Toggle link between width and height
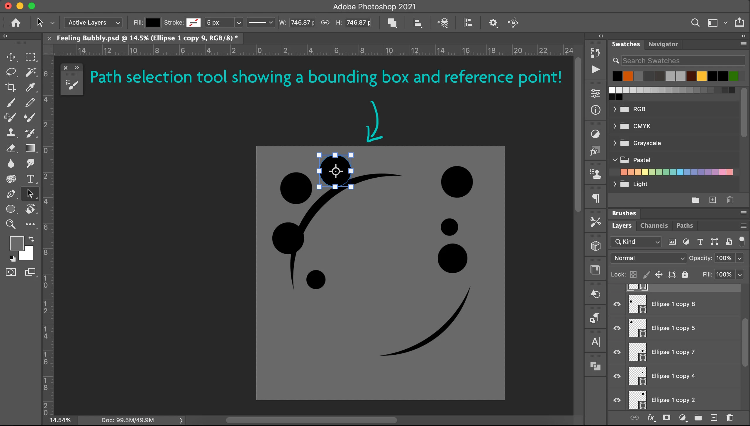 coord(325,23)
